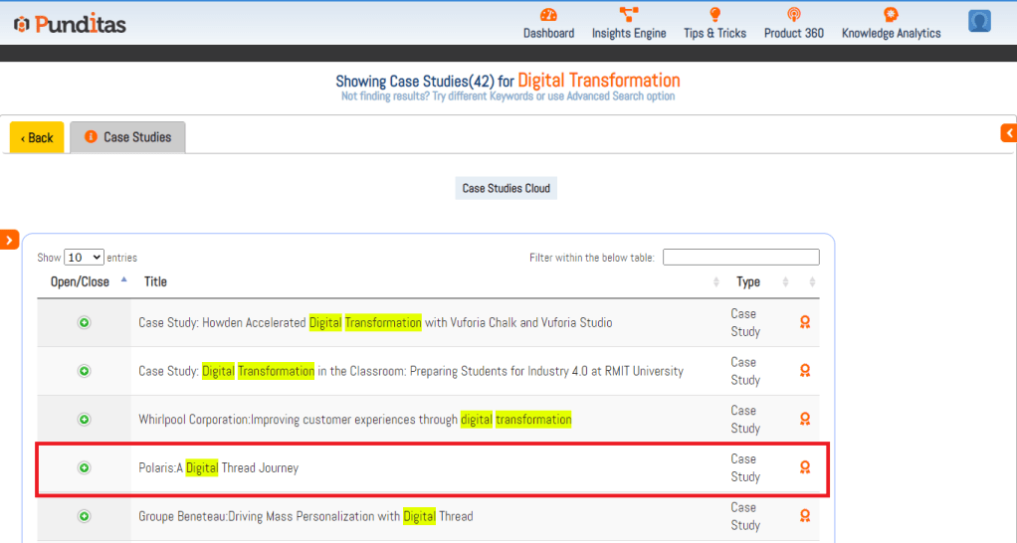Image resolution: width=1017 pixels, height=543 pixels.
Task: Expand the Polaris Digital Thread Journey row
Action: [x=85, y=467]
